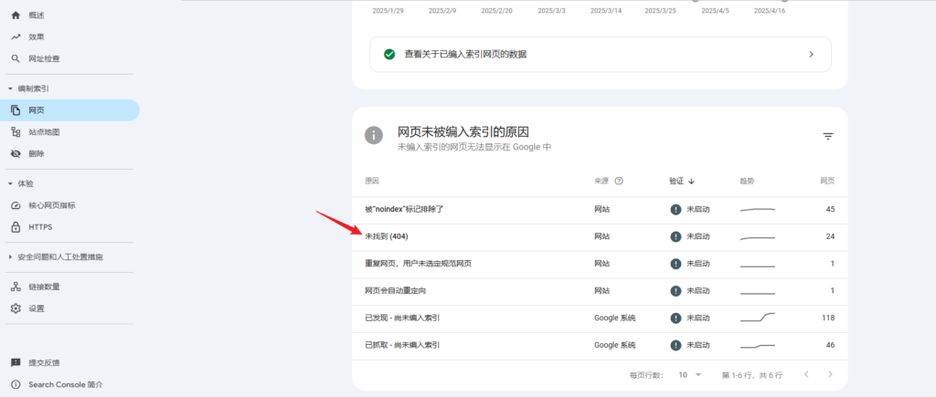Click the pages icon beside 网页

16,110
